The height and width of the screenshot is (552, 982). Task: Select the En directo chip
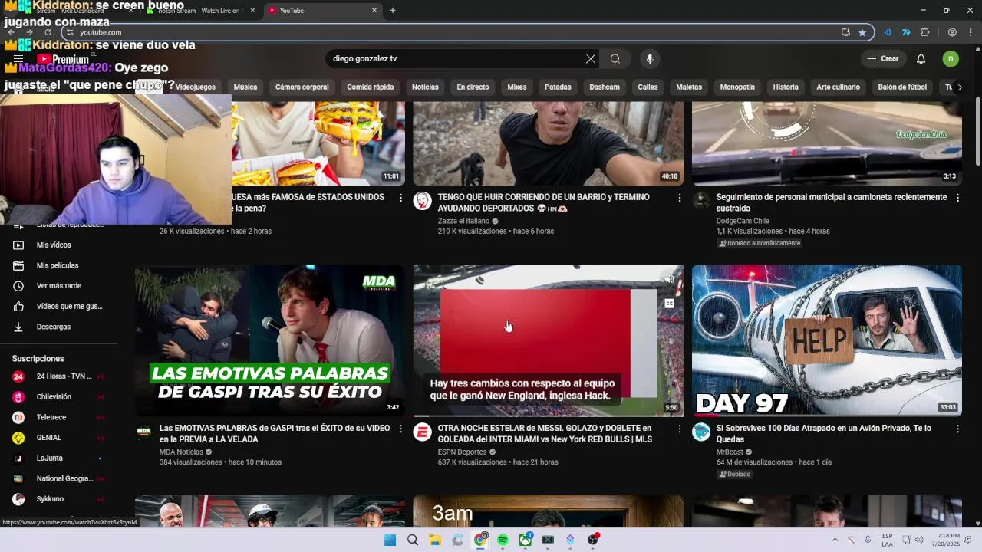pyautogui.click(x=473, y=87)
